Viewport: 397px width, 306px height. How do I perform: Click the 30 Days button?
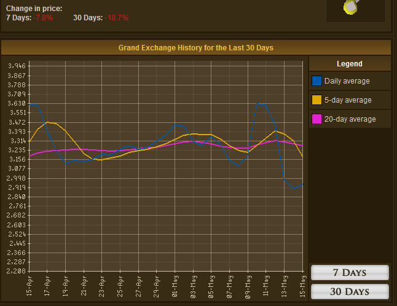pos(350,292)
